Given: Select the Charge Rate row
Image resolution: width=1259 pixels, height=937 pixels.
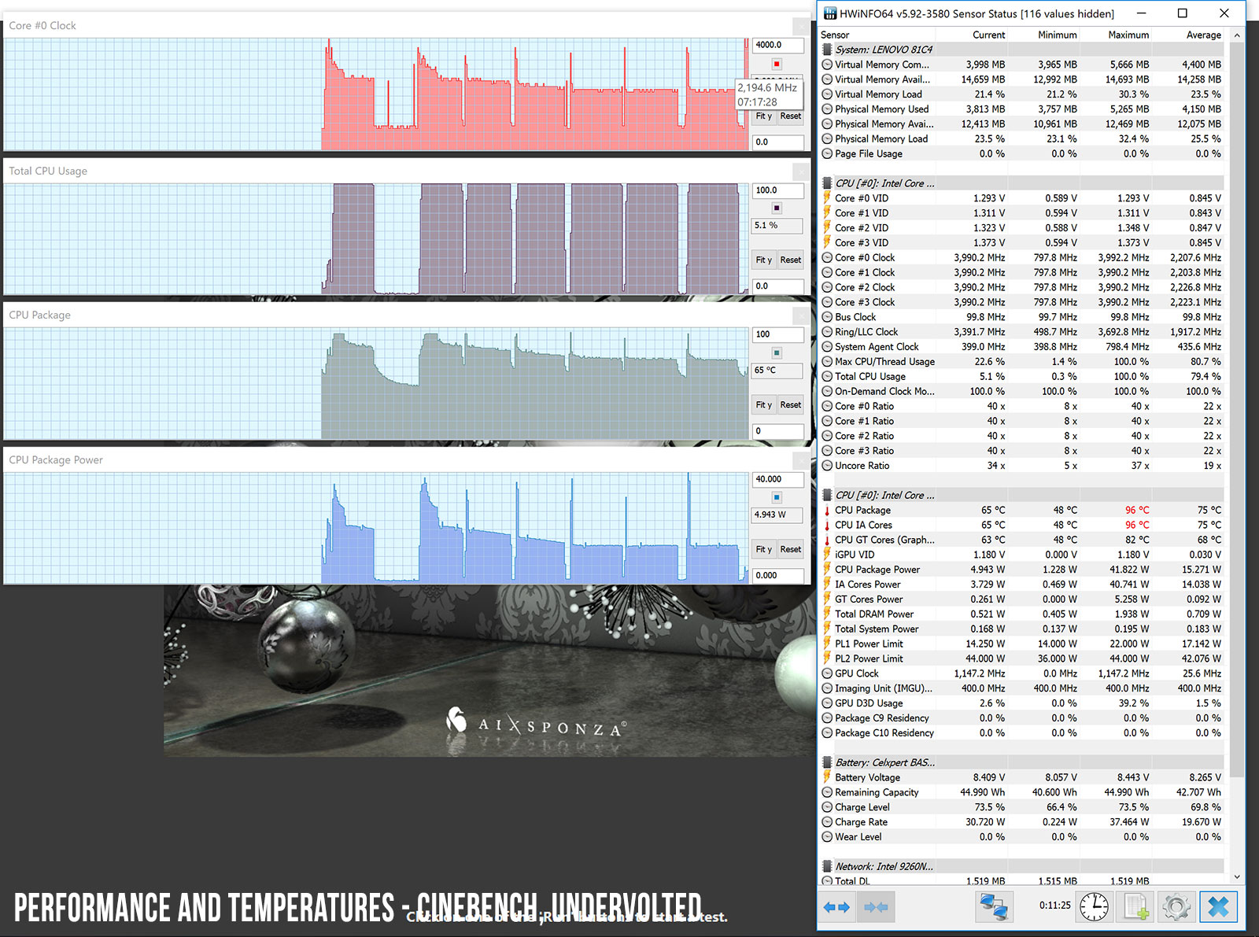Looking at the screenshot, I should coord(1021,822).
